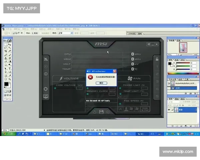Image resolution: width=200 pixels, height=160 pixels.
Task: Enable Quick Mask mode in toolbox
Action: tap(10, 91)
